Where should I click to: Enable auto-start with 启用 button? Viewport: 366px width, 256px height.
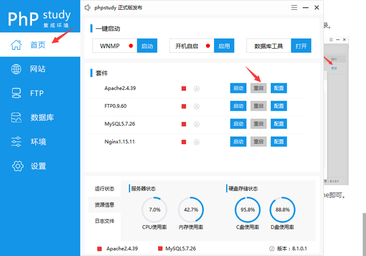[x=224, y=46]
